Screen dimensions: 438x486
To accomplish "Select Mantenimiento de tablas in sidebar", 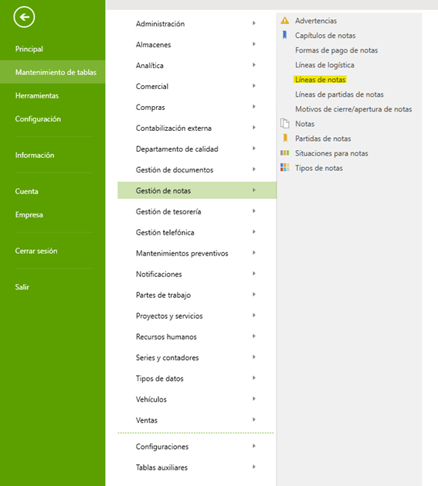I will coord(53,72).
